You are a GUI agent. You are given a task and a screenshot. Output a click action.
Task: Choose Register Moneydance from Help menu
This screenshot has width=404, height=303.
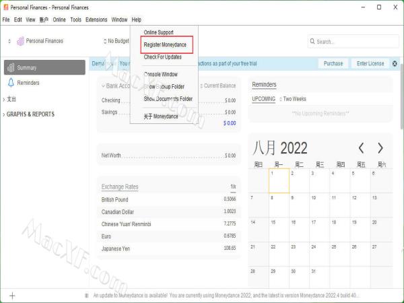point(165,45)
